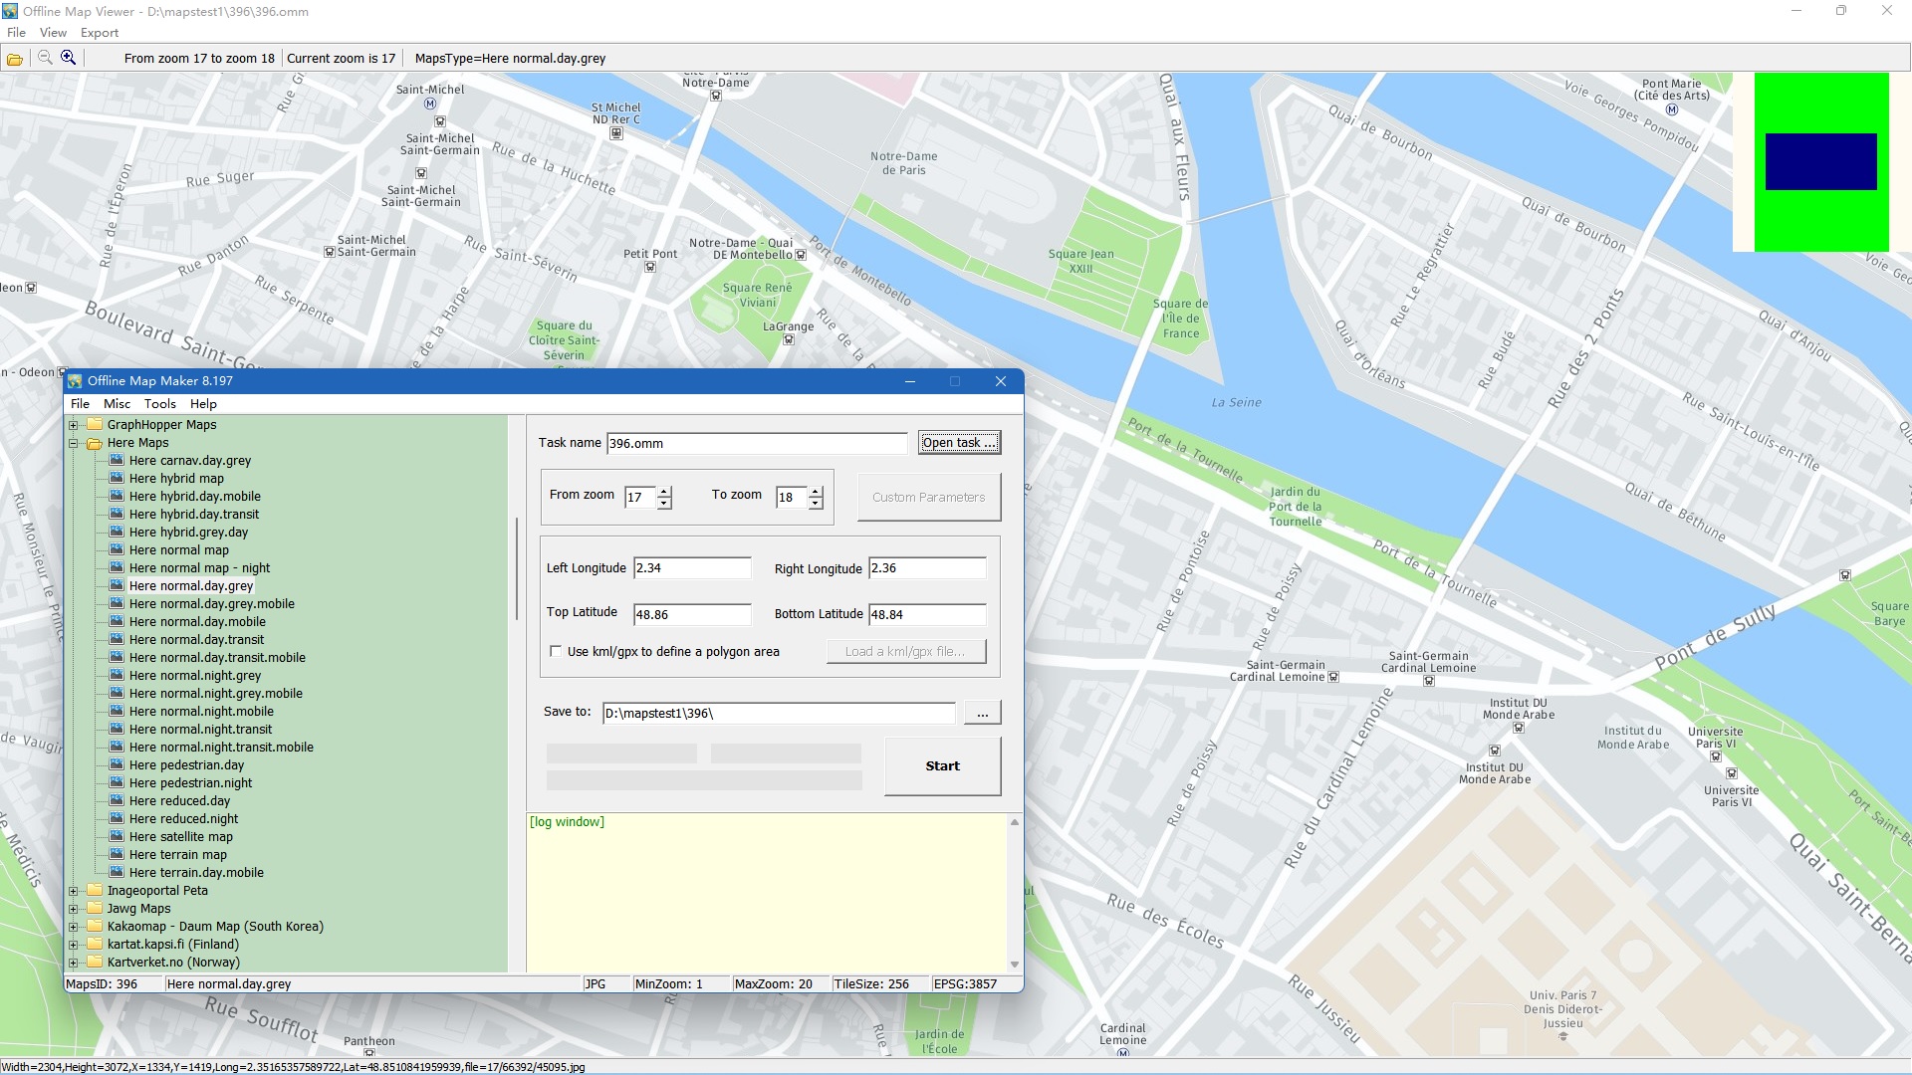Screen dimensions: 1912x1075
Task: Click the Here Maps open folder icon
Action: coord(95,443)
